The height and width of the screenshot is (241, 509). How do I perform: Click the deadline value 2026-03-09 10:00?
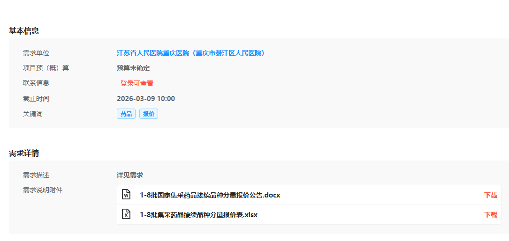[145, 99]
